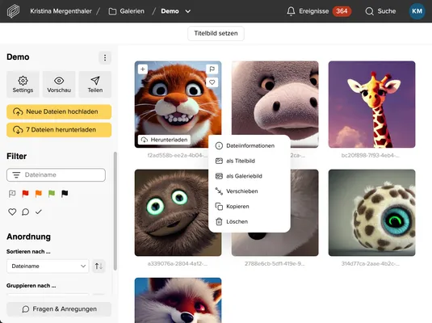Click filename a339076a-2804-4a12

[178, 264]
